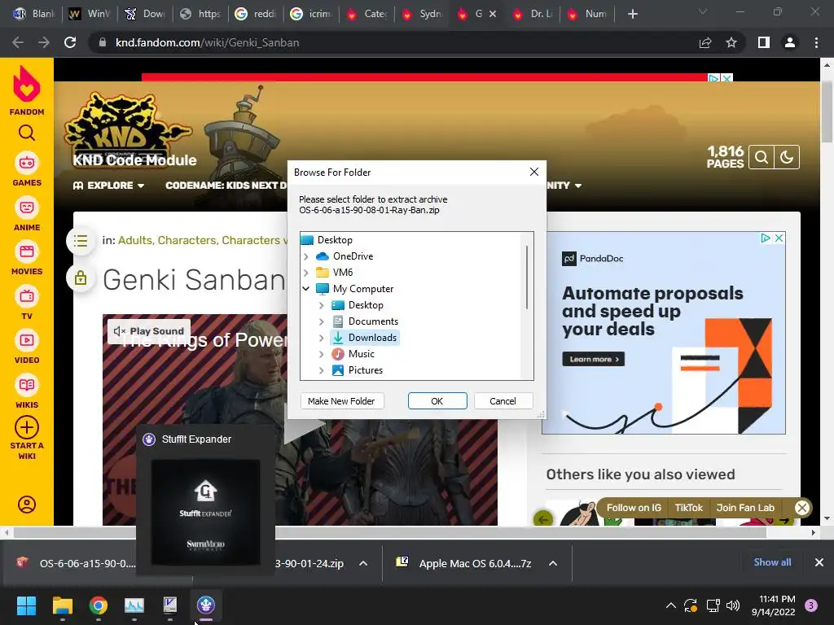Click Join Fan Lab link
The height and width of the screenshot is (625, 834).
tap(745, 508)
